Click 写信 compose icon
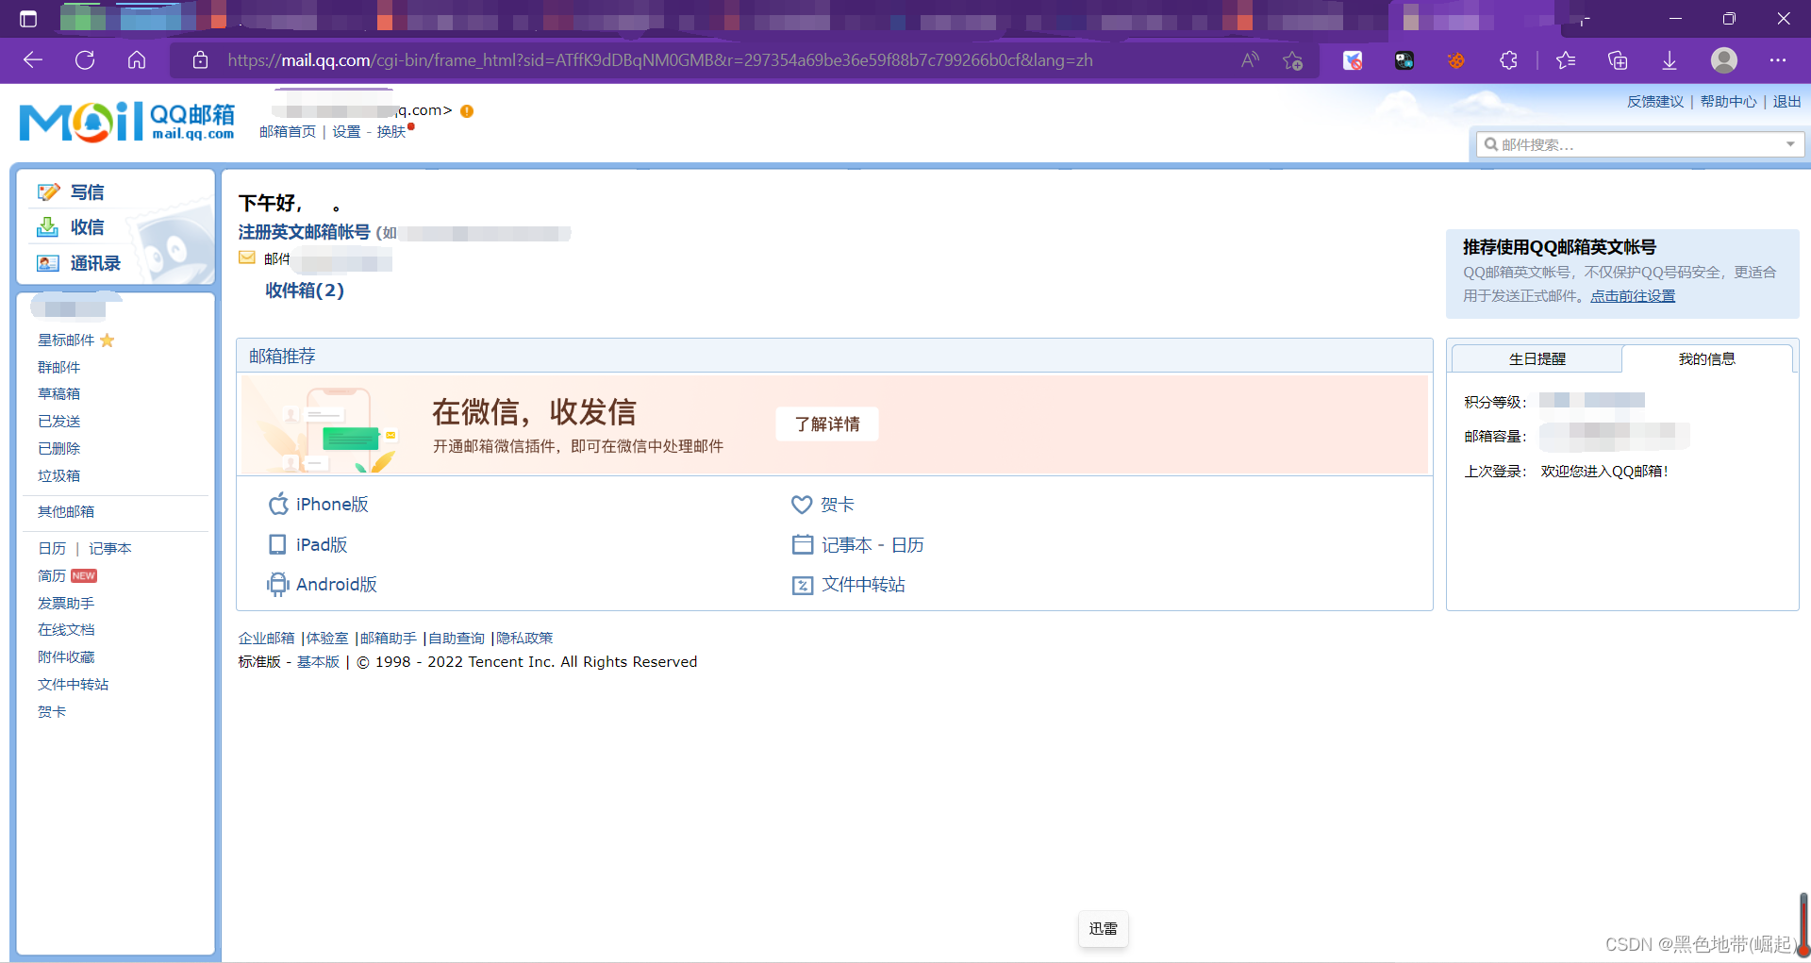The image size is (1811, 963). click(x=48, y=192)
